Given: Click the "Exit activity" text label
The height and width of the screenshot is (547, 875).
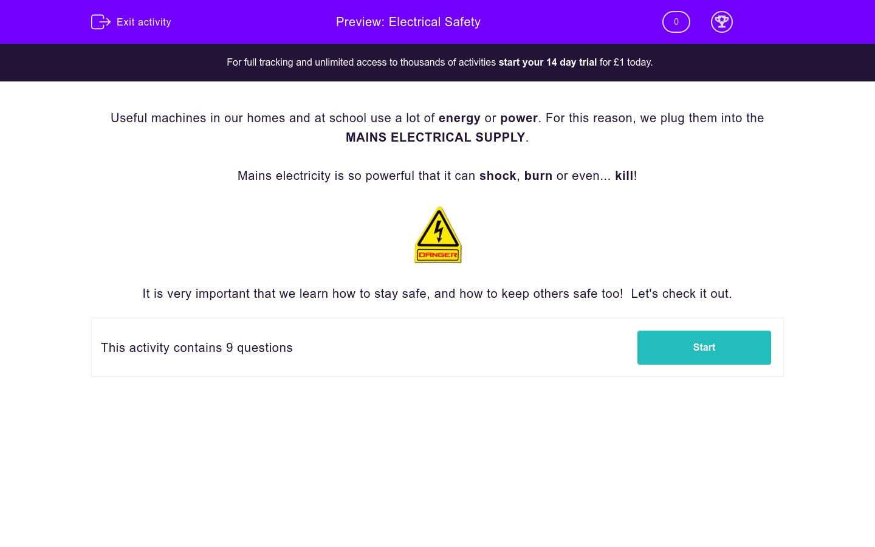Looking at the screenshot, I should 144,22.
